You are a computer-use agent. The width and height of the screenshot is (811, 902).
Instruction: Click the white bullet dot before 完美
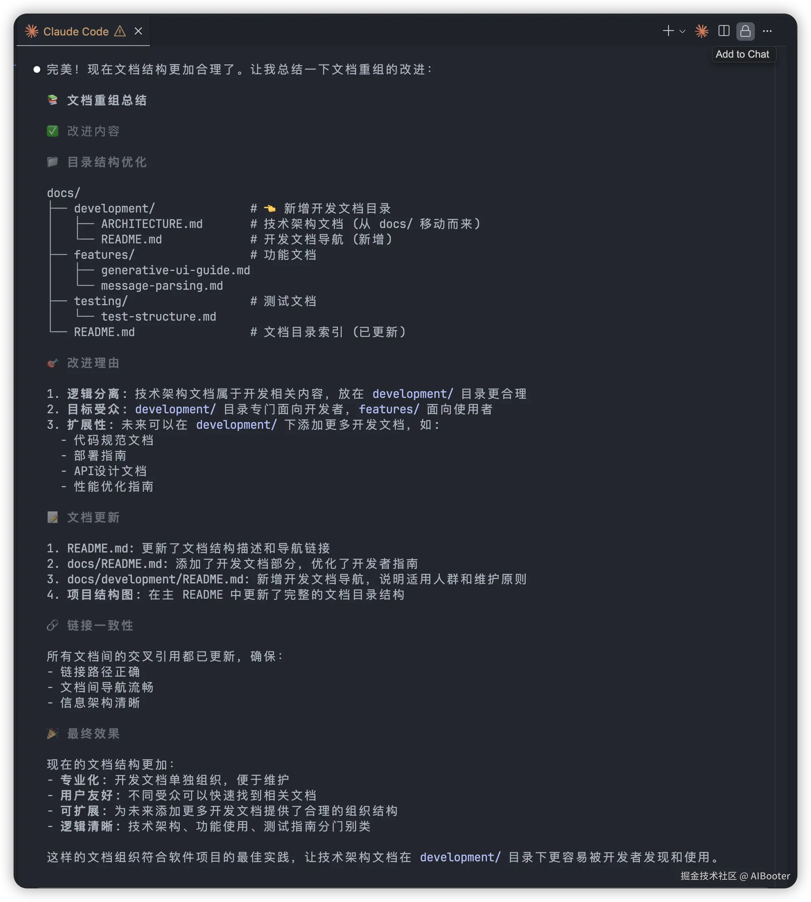coord(37,69)
